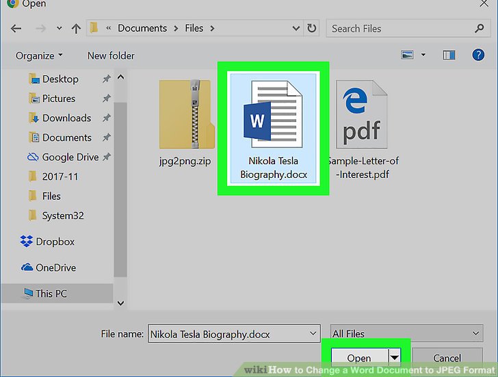Click the pin icon beside Documents
Image resolution: width=498 pixels, height=377 pixels.
coord(107,138)
